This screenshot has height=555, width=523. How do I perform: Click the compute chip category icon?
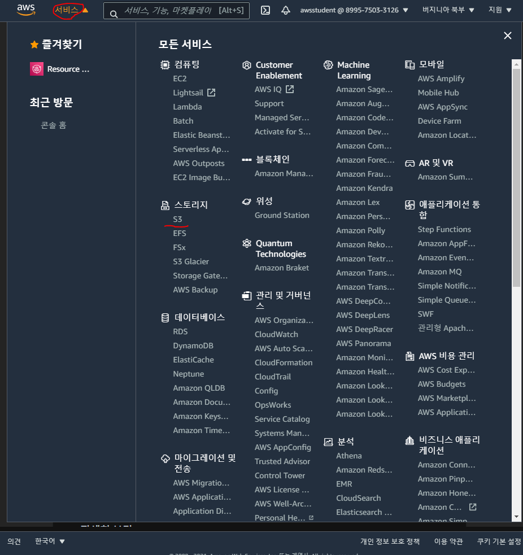point(165,65)
